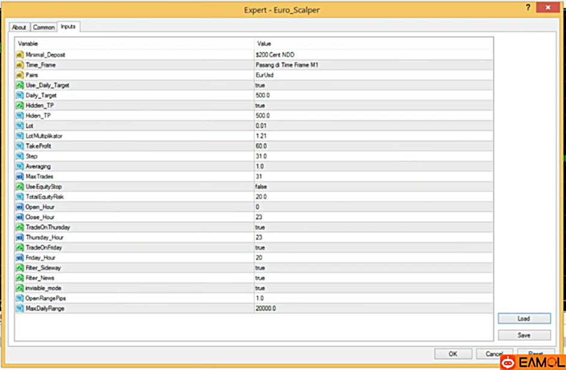Screen dimensions: 566x370
Task: Select the TradeOnFriday true value
Action: click(x=260, y=247)
